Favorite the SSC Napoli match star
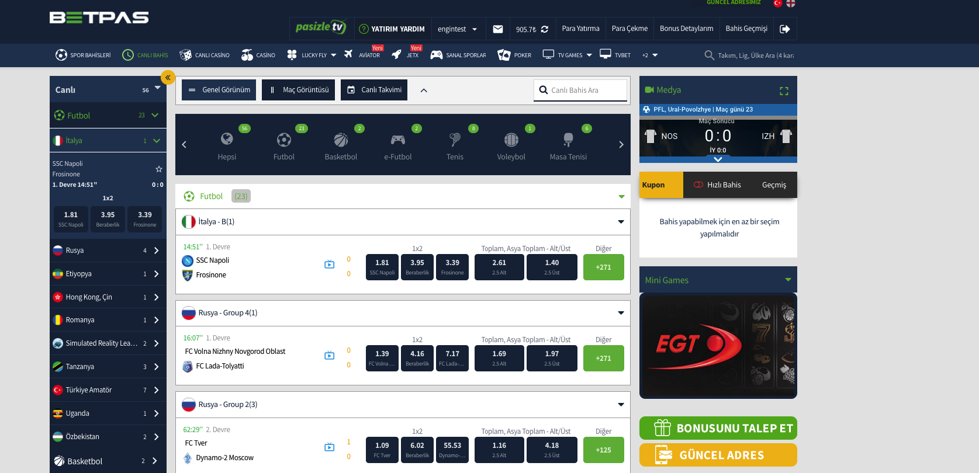The image size is (979, 473). tap(158, 169)
